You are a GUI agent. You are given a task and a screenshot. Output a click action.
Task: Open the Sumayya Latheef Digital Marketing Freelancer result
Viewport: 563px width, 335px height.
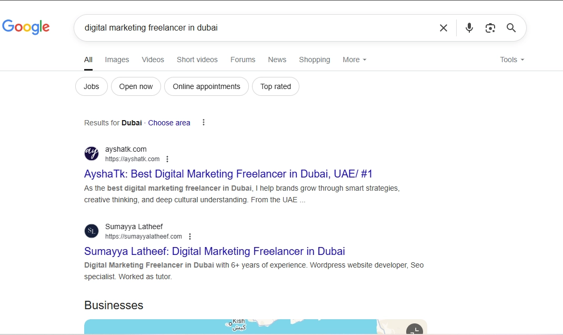click(x=215, y=251)
